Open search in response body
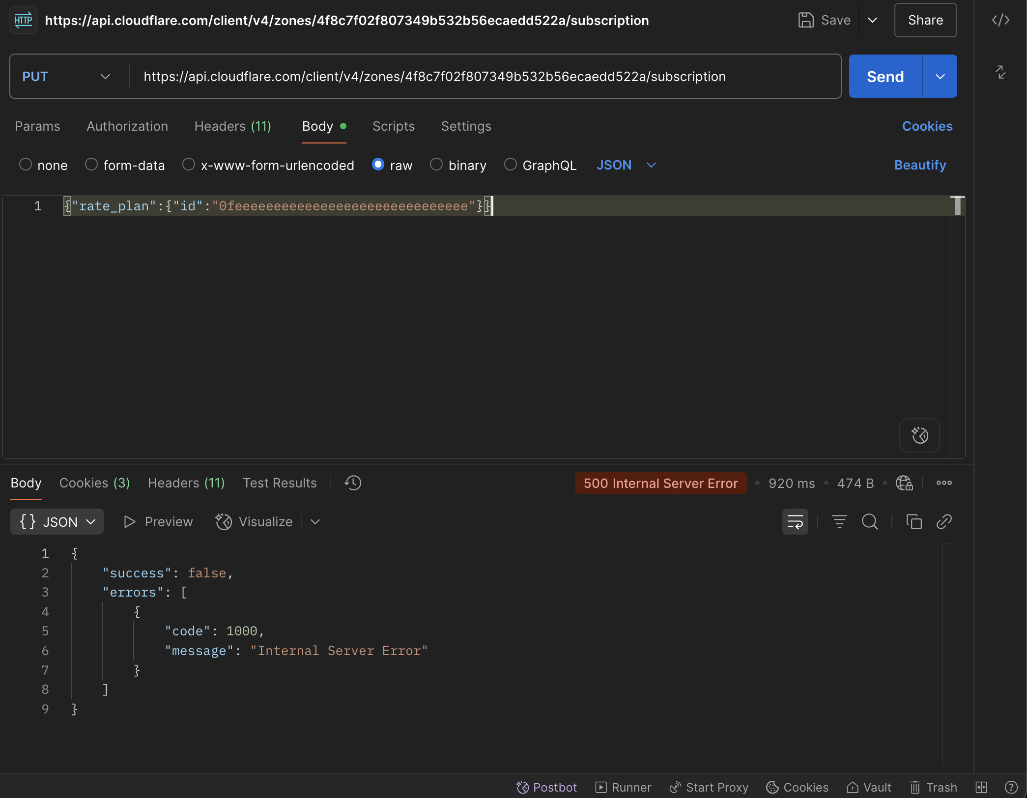Image resolution: width=1027 pixels, height=798 pixels. coord(869,522)
